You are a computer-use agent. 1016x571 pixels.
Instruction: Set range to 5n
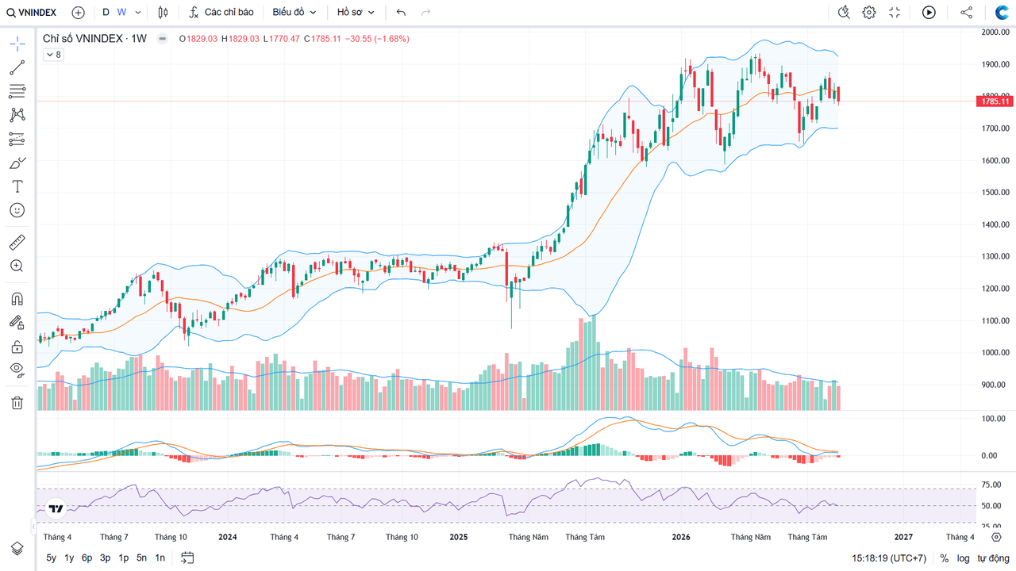click(x=142, y=558)
